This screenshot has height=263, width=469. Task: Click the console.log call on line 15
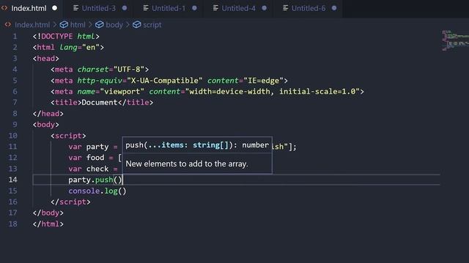(x=97, y=191)
